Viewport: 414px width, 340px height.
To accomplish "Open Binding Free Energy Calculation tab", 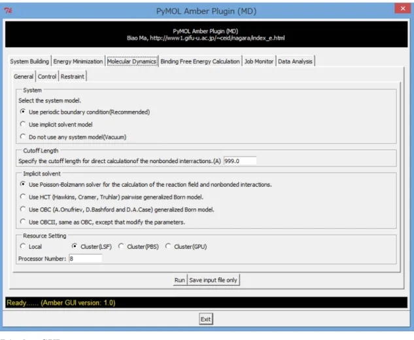I will pyautogui.click(x=200, y=61).
